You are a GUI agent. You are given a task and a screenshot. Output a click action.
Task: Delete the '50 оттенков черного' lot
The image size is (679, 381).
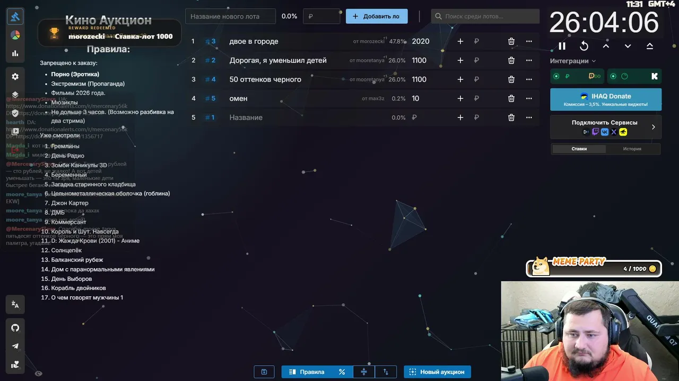tap(511, 79)
